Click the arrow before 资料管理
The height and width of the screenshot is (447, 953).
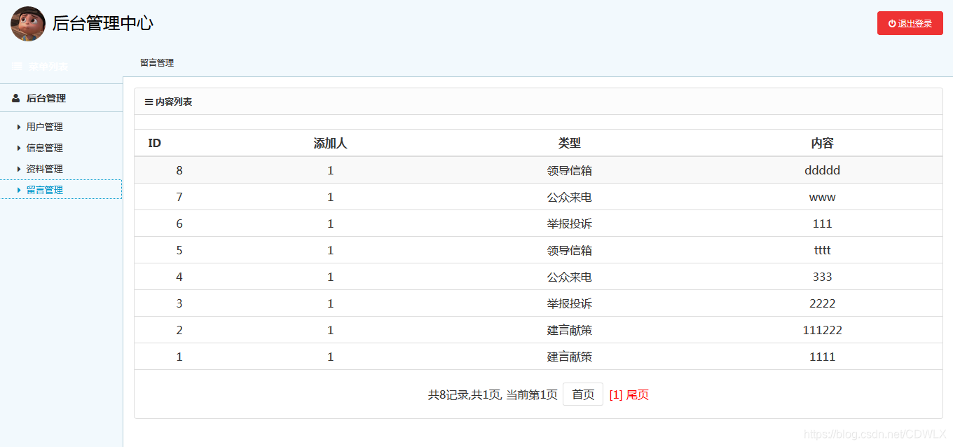(x=19, y=169)
